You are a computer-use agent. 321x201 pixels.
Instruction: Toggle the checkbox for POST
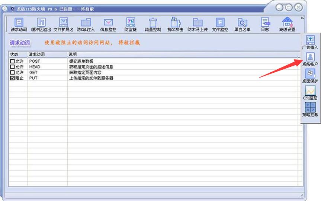click(x=12, y=61)
